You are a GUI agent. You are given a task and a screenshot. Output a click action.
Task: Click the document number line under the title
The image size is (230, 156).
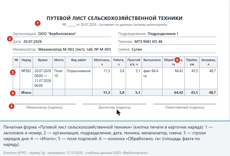(x=114, y=25)
